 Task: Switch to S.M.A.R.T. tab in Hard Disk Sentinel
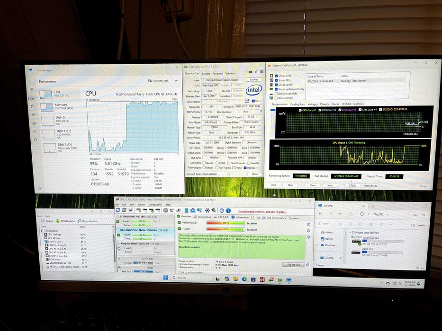click(x=221, y=217)
